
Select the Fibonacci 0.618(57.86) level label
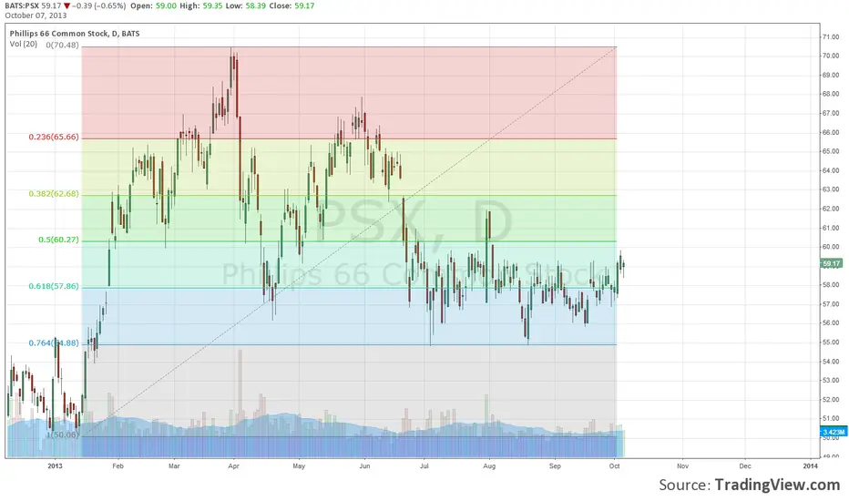[x=54, y=286]
